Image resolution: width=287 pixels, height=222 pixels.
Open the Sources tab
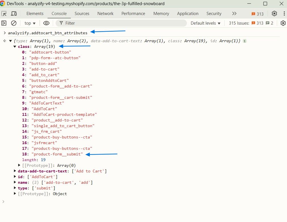82,14
